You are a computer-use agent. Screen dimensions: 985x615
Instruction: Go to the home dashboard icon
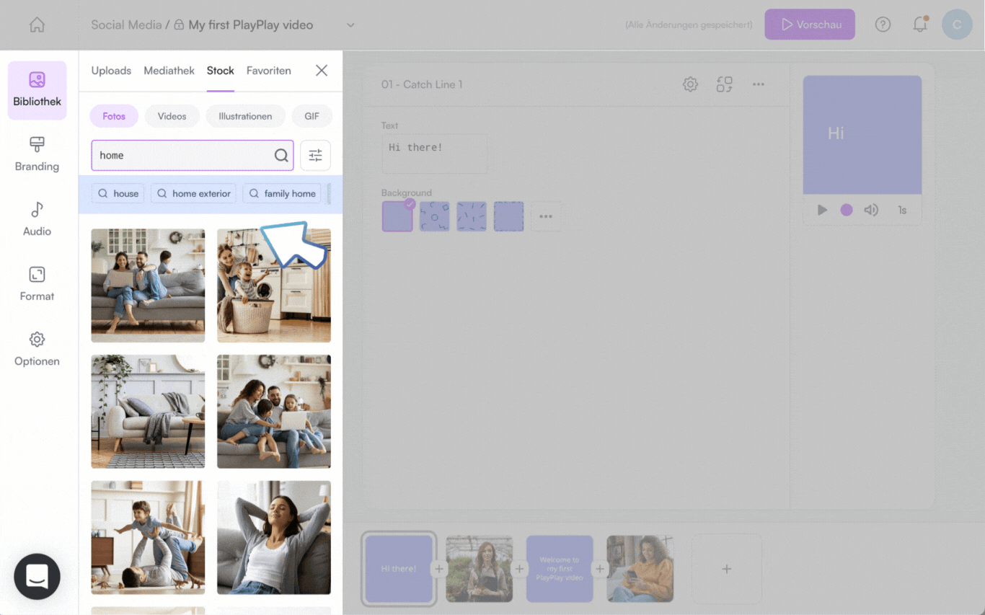click(x=37, y=25)
